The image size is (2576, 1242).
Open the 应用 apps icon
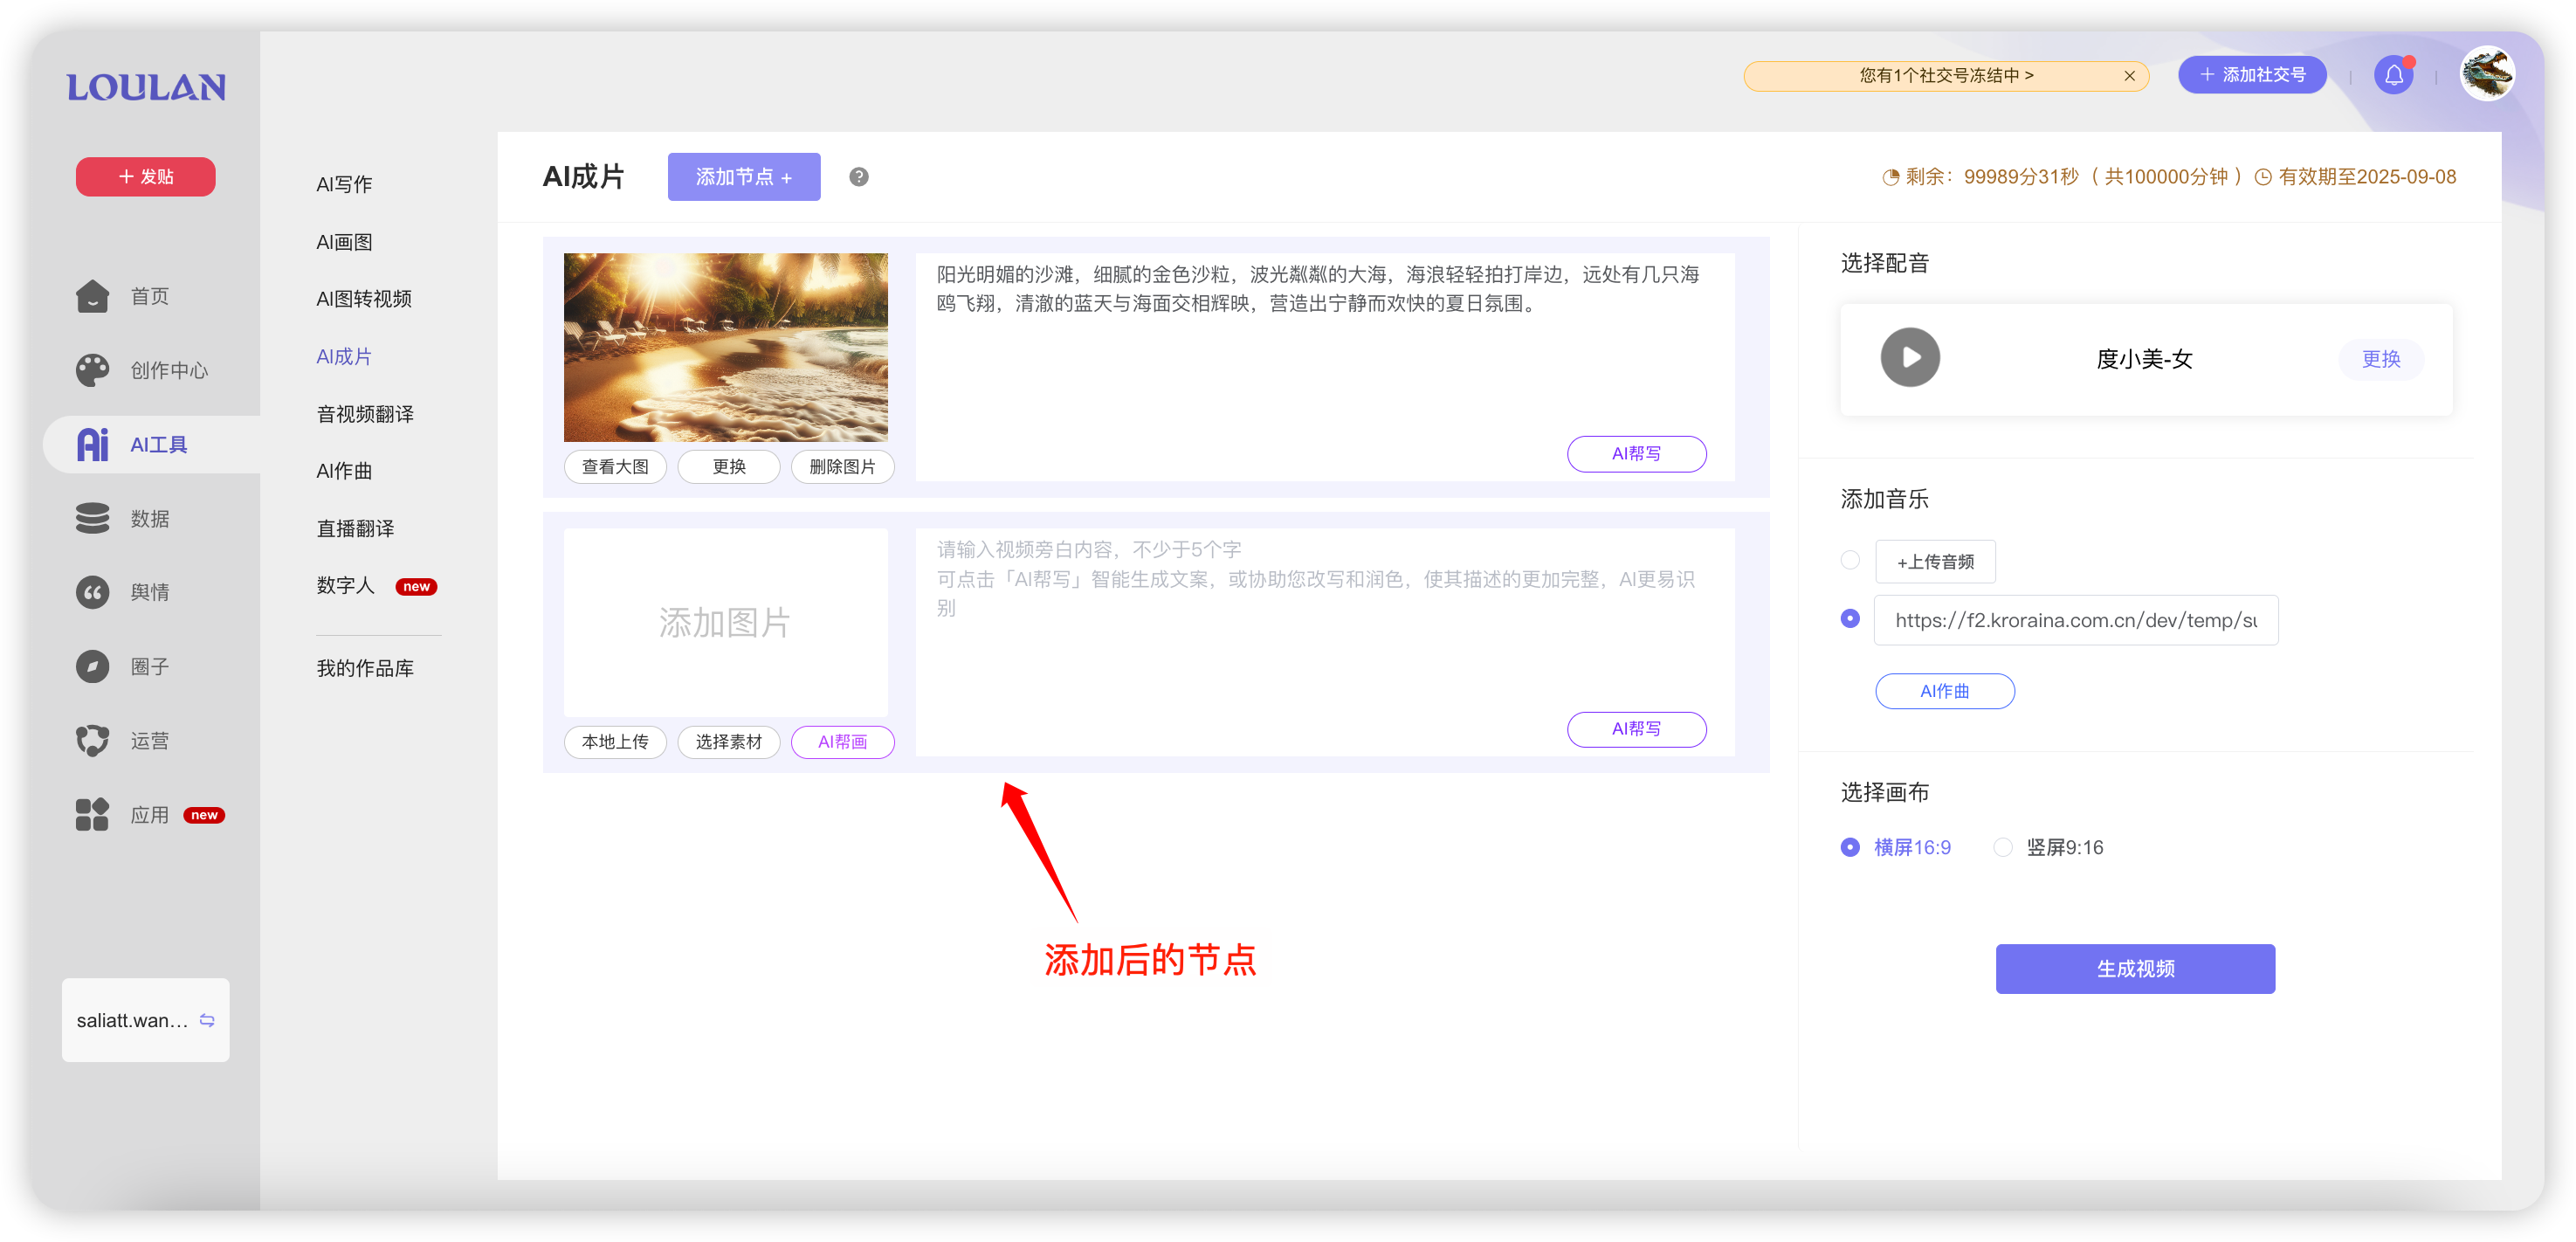[93, 814]
